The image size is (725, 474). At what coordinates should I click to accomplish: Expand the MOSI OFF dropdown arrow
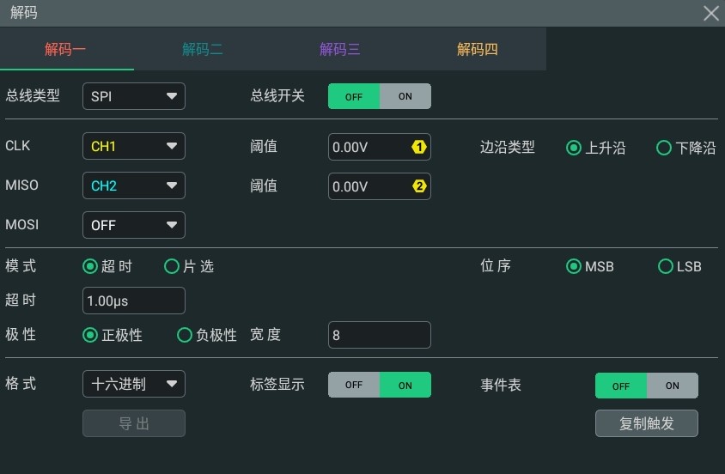pos(172,225)
